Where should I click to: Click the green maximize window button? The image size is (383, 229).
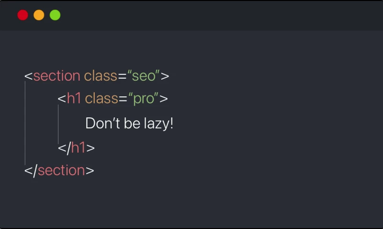click(55, 15)
